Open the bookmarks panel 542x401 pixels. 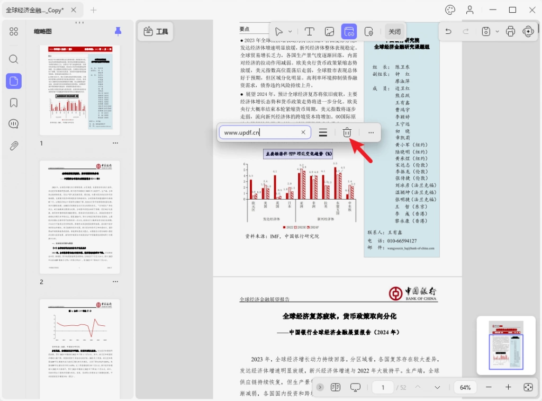(x=13, y=103)
